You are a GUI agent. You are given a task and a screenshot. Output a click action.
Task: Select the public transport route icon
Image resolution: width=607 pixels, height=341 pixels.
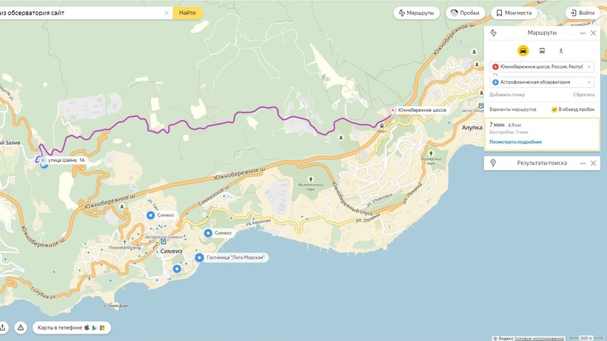point(542,50)
